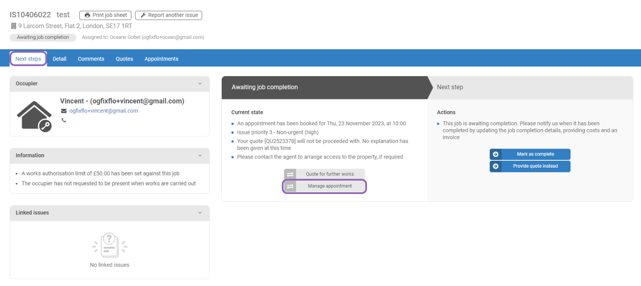641x286 pixels.
Task: Open the Next steps tab
Action: pos(28,59)
